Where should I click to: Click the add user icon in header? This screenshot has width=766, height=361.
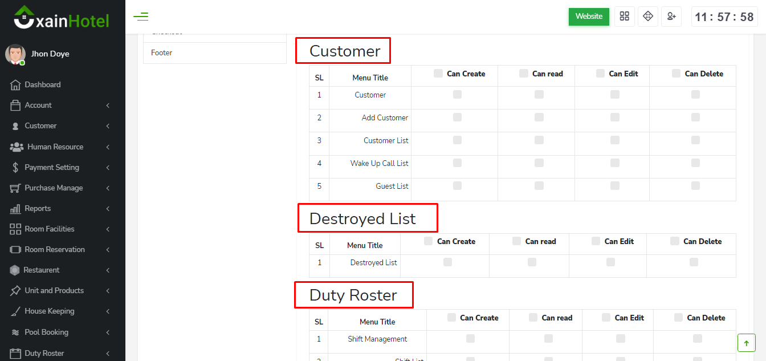(x=671, y=17)
